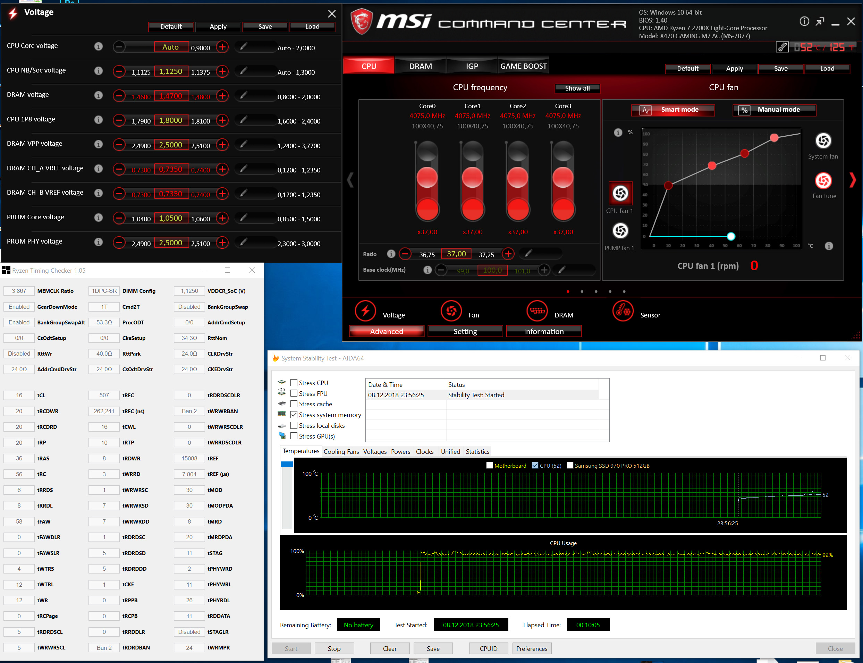This screenshot has height=663, width=863.
Task: Uncheck Stress system memory
Action: pyautogui.click(x=294, y=415)
